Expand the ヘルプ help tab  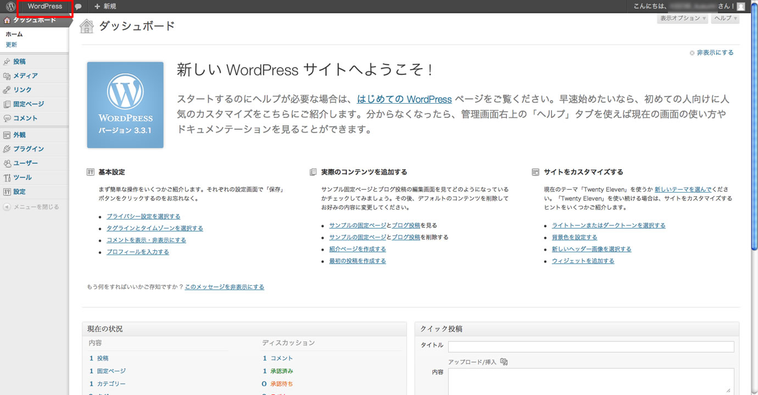coord(725,18)
